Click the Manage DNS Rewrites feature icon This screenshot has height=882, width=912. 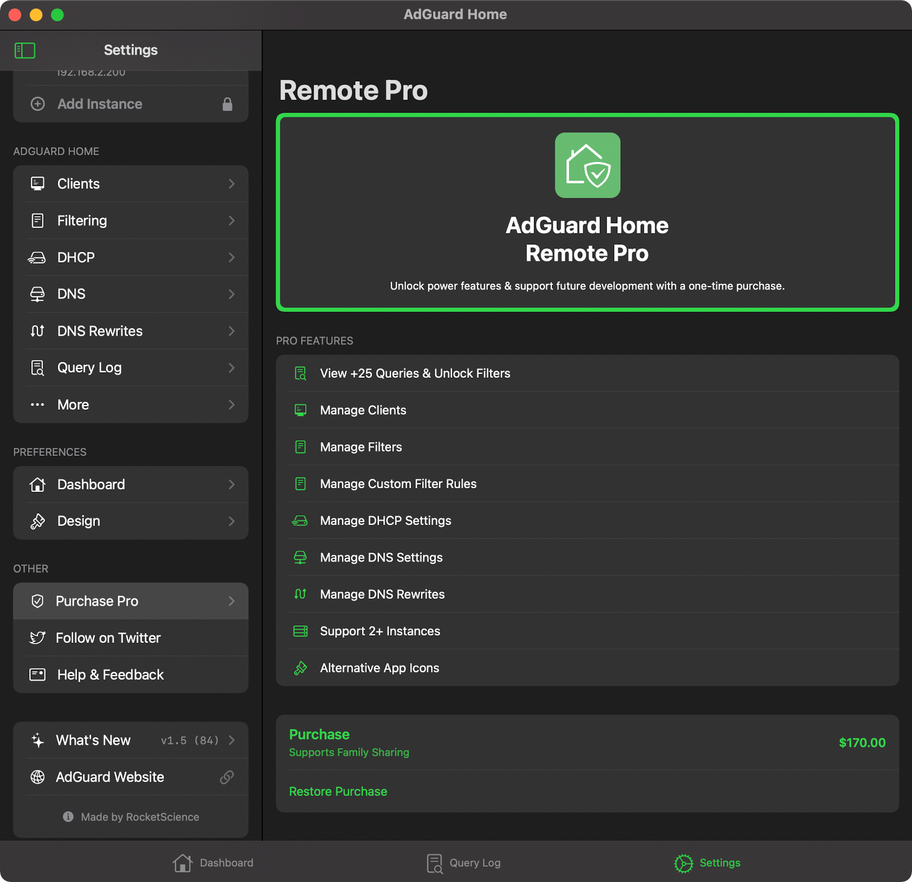click(x=300, y=594)
